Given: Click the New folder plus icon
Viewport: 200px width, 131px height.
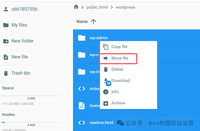Looking at the screenshot, I should click(x=6, y=41).
